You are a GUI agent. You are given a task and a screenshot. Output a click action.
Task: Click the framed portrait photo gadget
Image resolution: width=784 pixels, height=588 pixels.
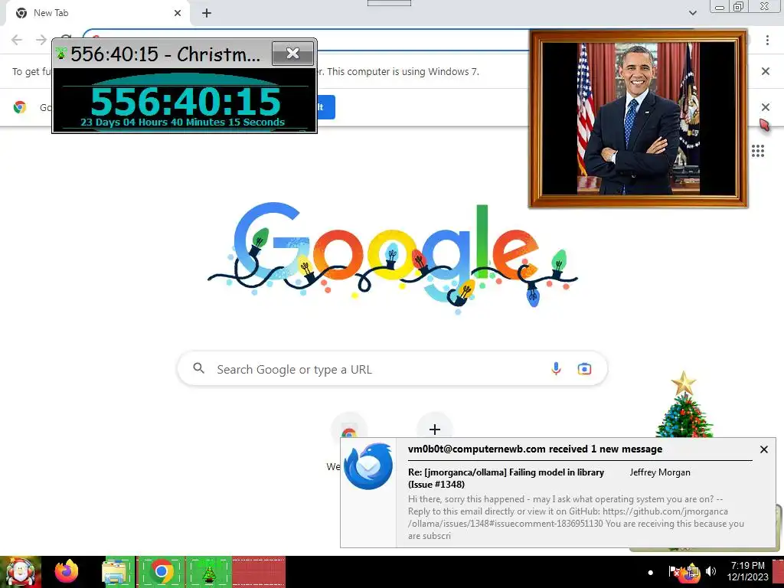[x=638, y=119]
